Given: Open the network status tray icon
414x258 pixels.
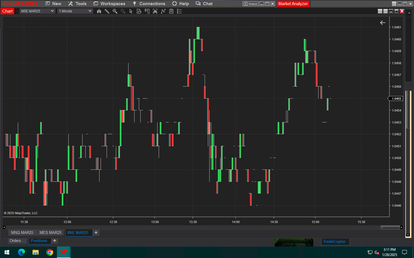Looking at the screenshot, I should [370, 252].
